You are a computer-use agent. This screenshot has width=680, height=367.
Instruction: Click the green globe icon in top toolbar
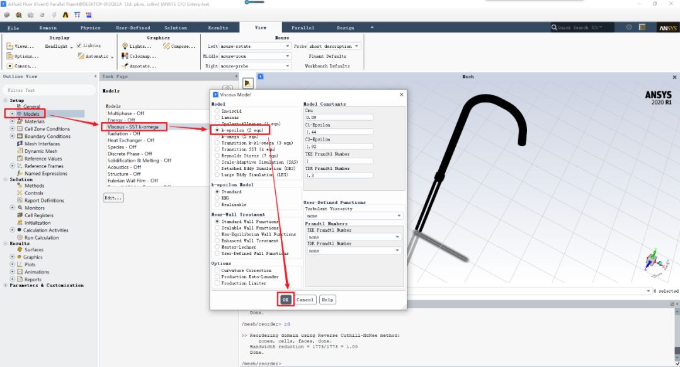[x=19, y=14]
